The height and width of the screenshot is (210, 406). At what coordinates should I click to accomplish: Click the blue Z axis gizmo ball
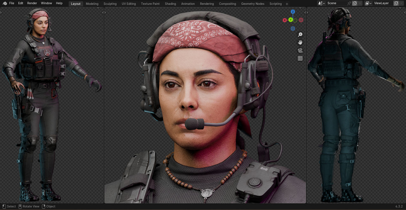click(x=293, y=12)
